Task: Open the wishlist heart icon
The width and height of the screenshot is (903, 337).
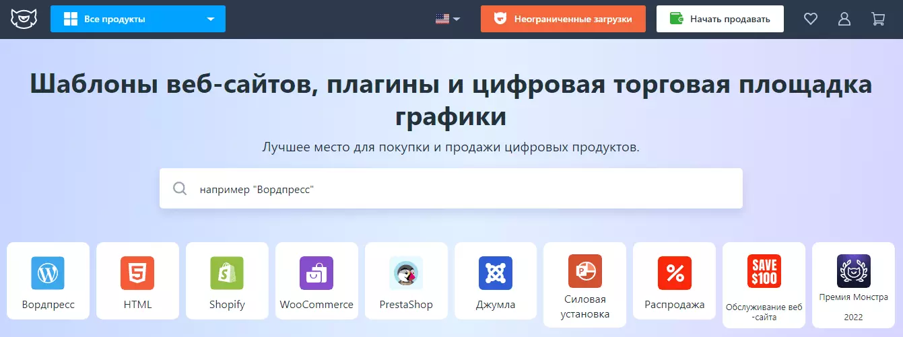Action: coord(811,19)
